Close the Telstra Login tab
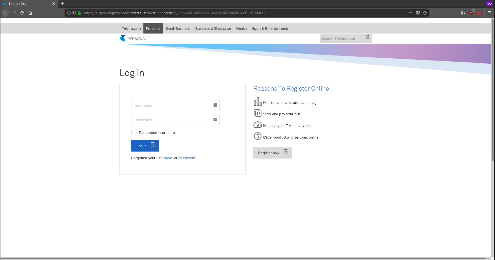 [x=54, y=4]
